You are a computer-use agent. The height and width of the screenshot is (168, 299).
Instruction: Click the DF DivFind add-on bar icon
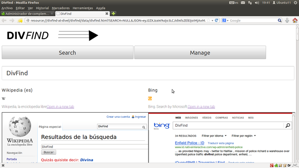coord(289,165)
